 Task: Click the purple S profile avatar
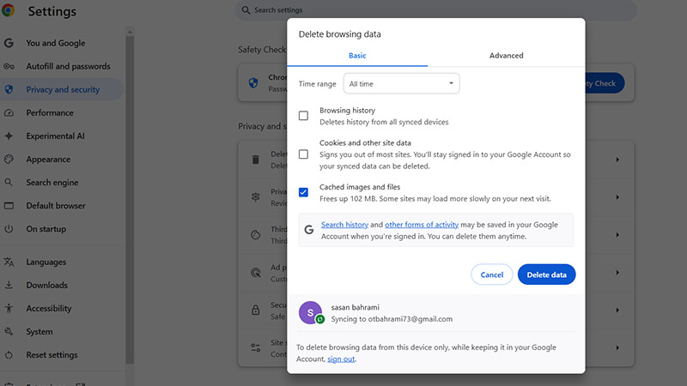tap(310, 313)
